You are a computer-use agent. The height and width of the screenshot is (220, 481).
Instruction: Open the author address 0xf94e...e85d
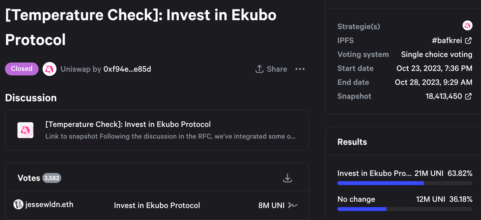[x=127, y=69]
